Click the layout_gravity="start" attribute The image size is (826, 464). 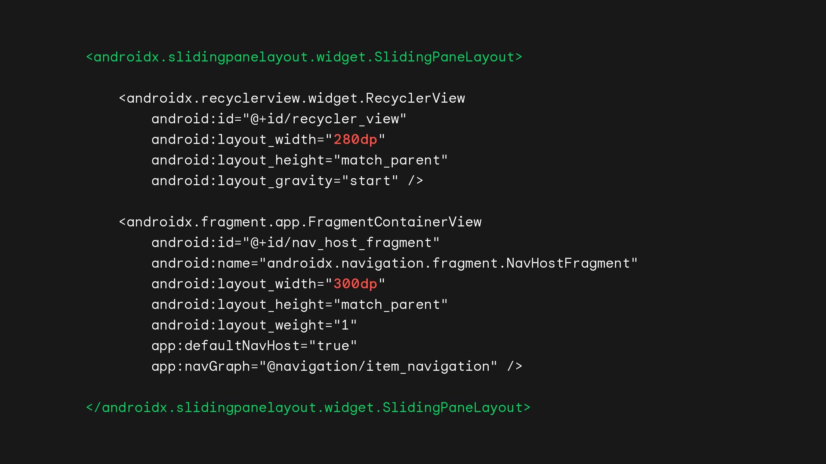coord(275,181)
